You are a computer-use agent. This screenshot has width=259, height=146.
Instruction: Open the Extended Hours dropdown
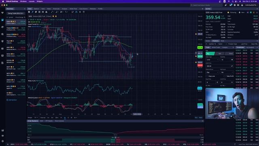(x=227, y=72)
